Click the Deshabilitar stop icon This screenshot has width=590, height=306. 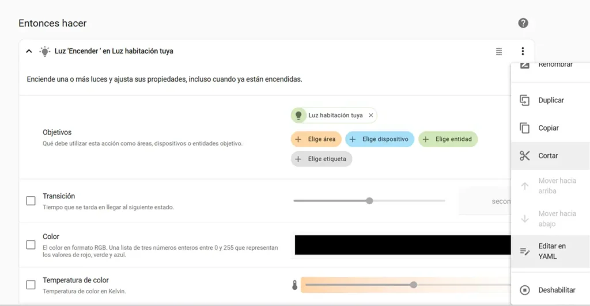point(524,290)
